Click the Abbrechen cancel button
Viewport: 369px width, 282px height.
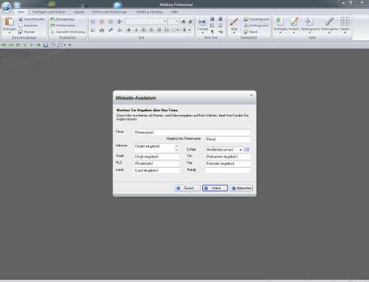pos(241,188)
